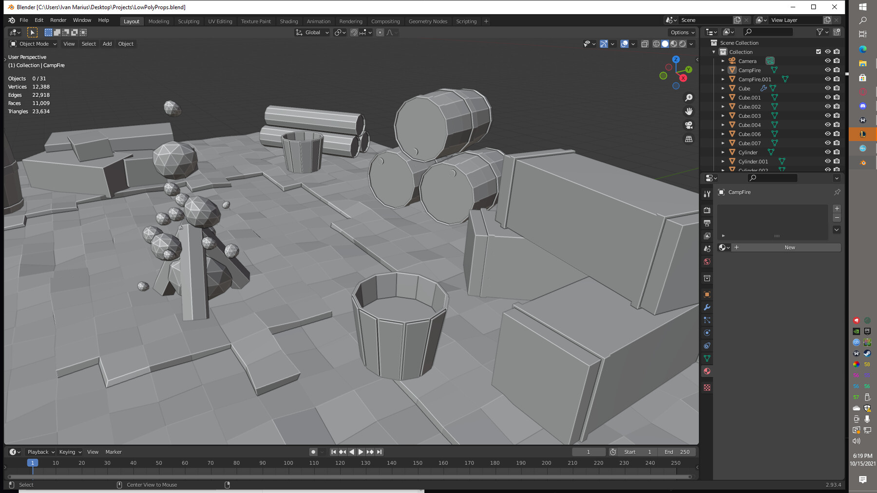Open the transform orientation Global dropdown
Viewport: 877px width, 493px height.
tap(312, 33)
